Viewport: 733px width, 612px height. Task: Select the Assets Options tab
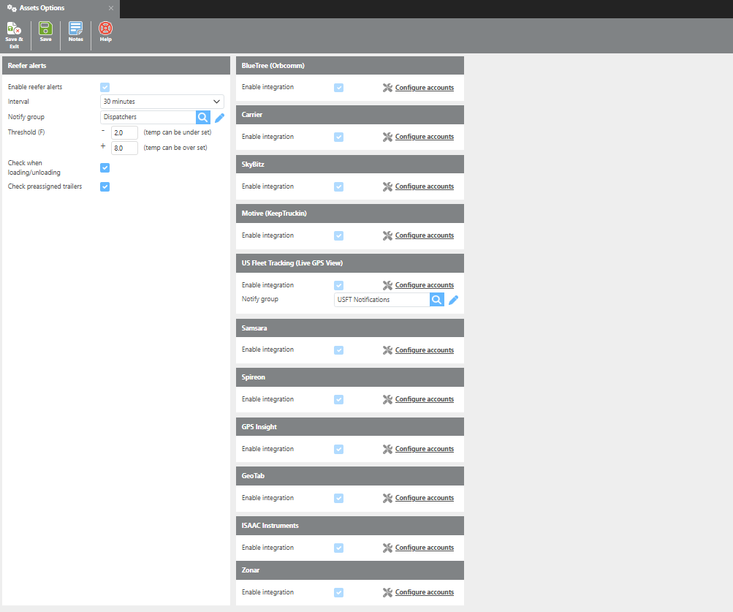(47, 8)
